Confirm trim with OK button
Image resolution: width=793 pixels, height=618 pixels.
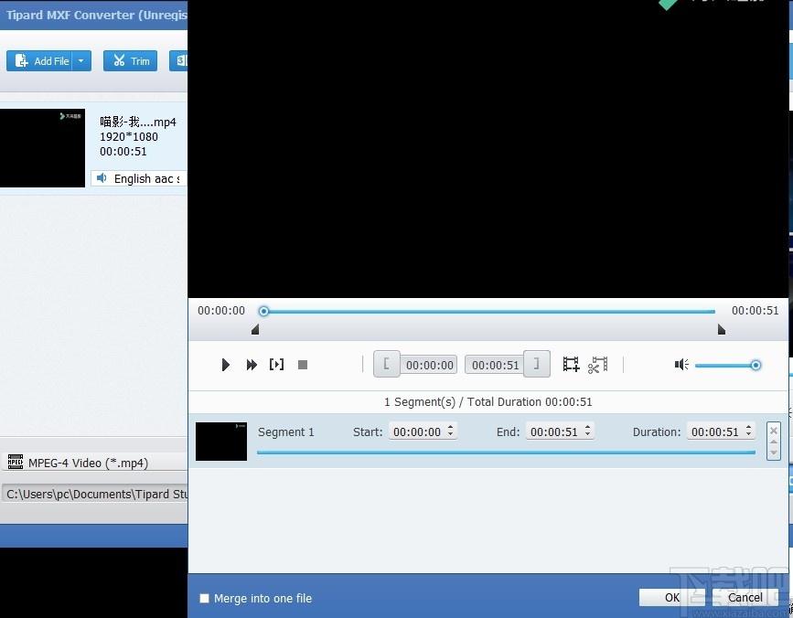[x=672, y=597]
